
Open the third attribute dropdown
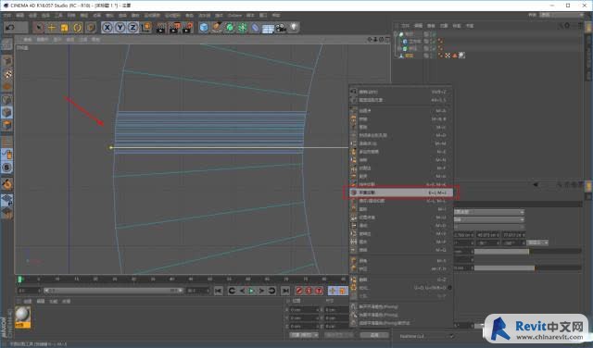489,227
